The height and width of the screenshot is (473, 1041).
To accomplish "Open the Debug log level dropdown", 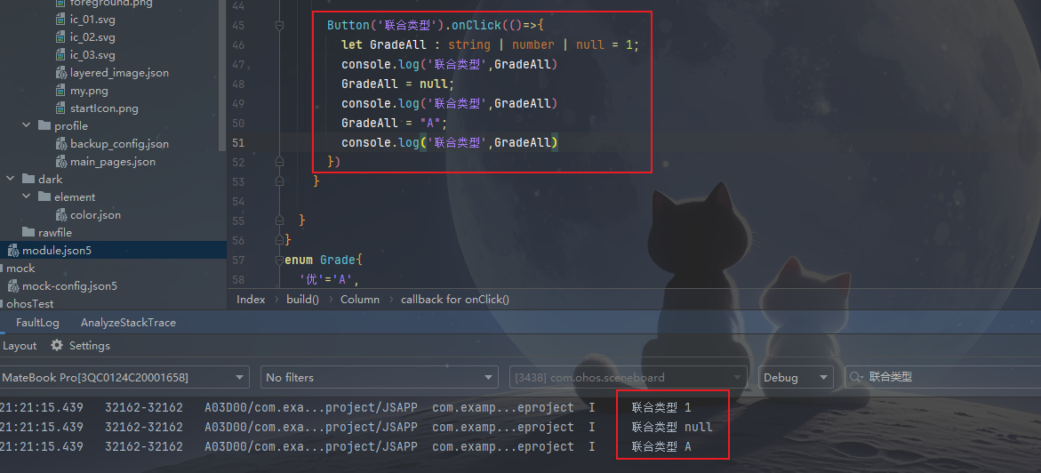I will (796, 377).
